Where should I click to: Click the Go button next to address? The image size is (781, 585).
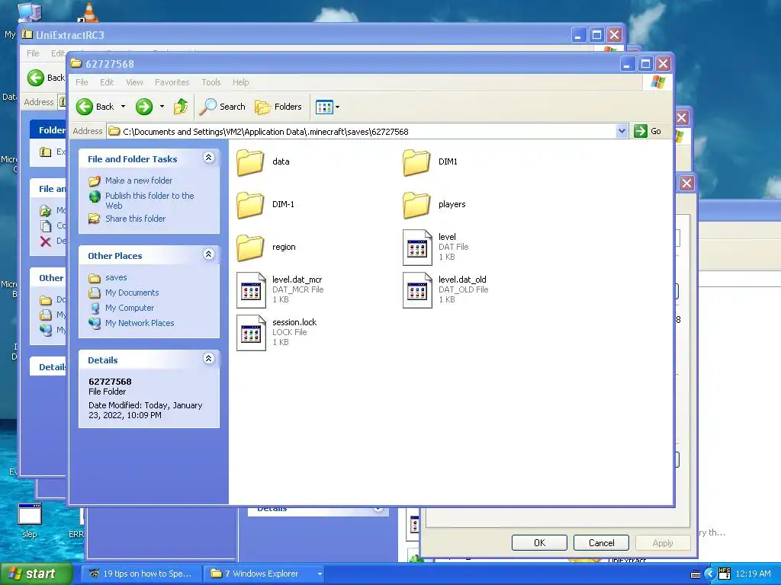648,131
